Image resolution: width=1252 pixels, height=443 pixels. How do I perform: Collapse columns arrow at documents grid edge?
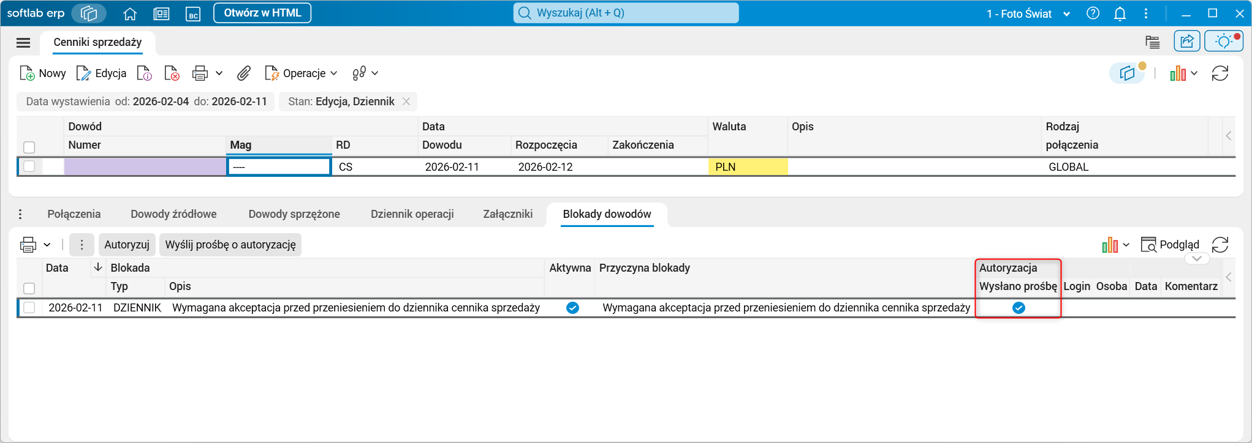click(1228, 136)
